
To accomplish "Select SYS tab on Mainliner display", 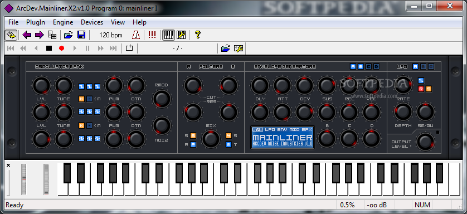I will [257, 129].
